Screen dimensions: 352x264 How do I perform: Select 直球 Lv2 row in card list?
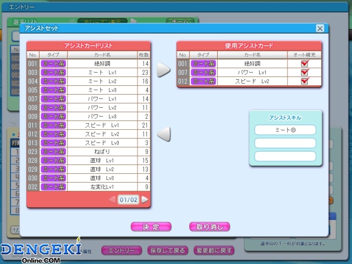point(89,169)
